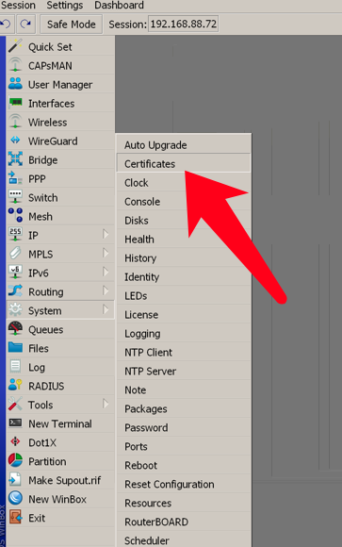Open Interfaces card icon
342x547 pixels.
click(15, 103)
